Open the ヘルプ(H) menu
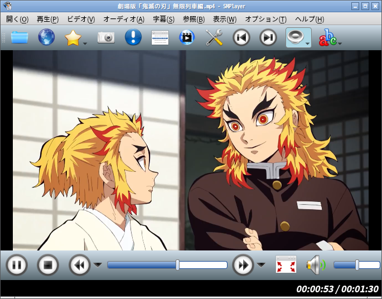382x299 pixels. coord(310,20)
